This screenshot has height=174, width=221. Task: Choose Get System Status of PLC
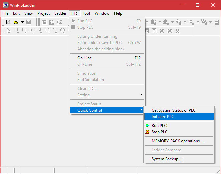pos(179,110)
